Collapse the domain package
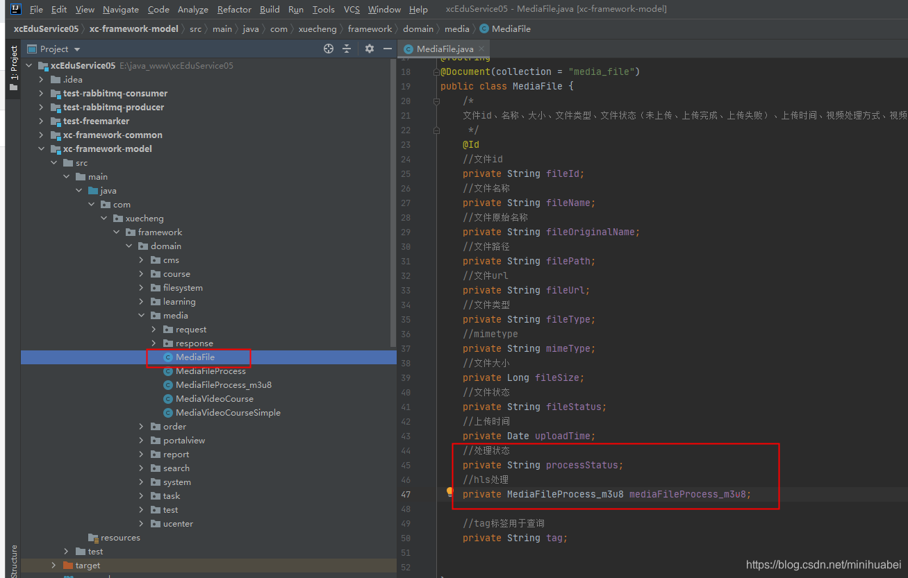 click(129, 246)
